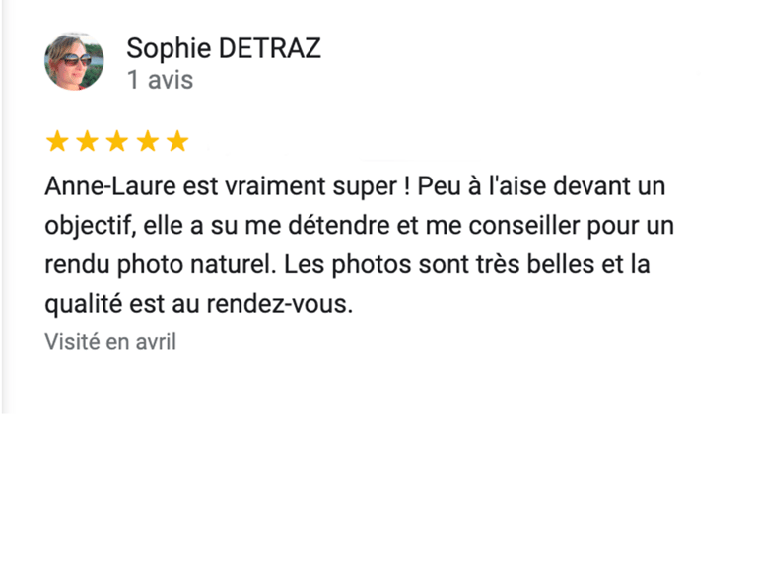This screenshot has height=574, width=757.
Task: Click the word "avril" in visit date
Action: [156, 342]
